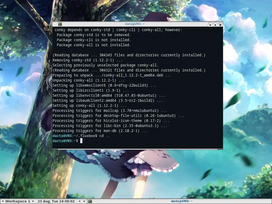Focus previous window with toolbar left arrow

79,201
